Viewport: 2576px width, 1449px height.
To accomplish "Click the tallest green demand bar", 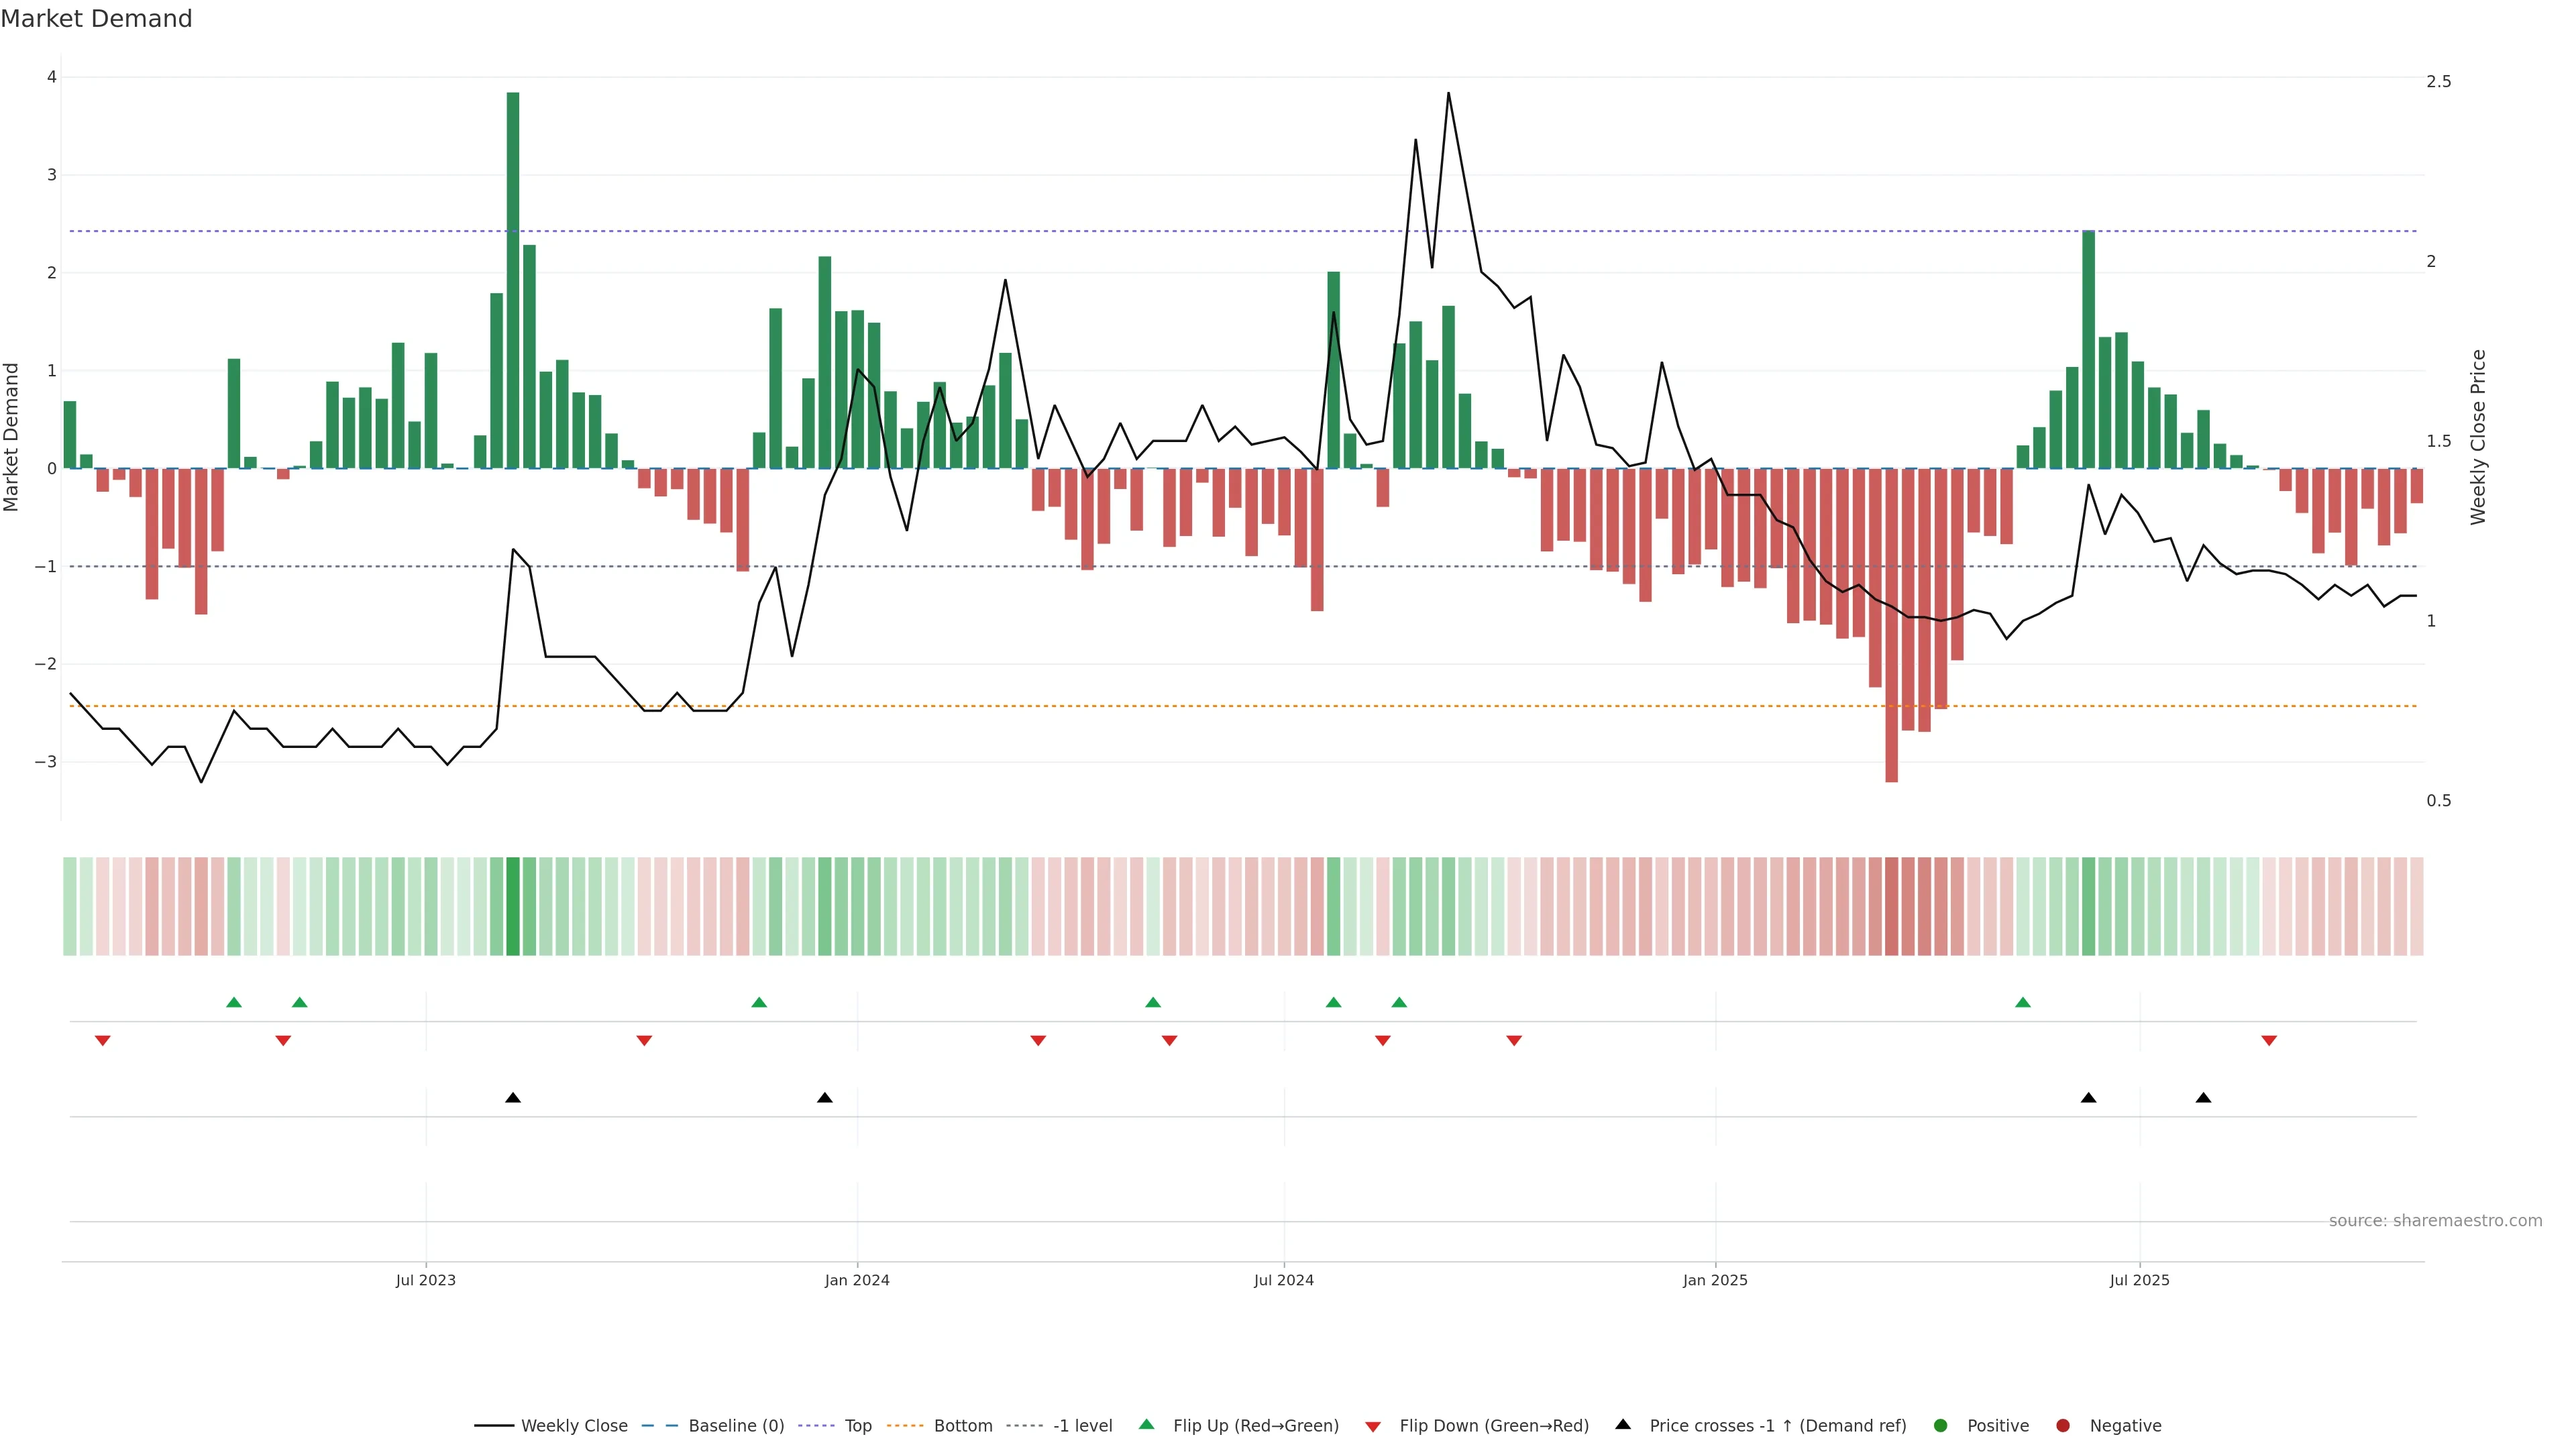I will coord(513,280).
